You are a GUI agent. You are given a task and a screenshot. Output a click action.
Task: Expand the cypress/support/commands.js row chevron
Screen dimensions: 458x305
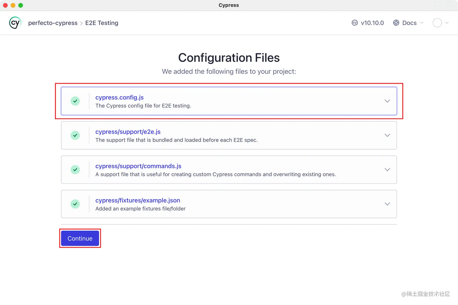387,170
